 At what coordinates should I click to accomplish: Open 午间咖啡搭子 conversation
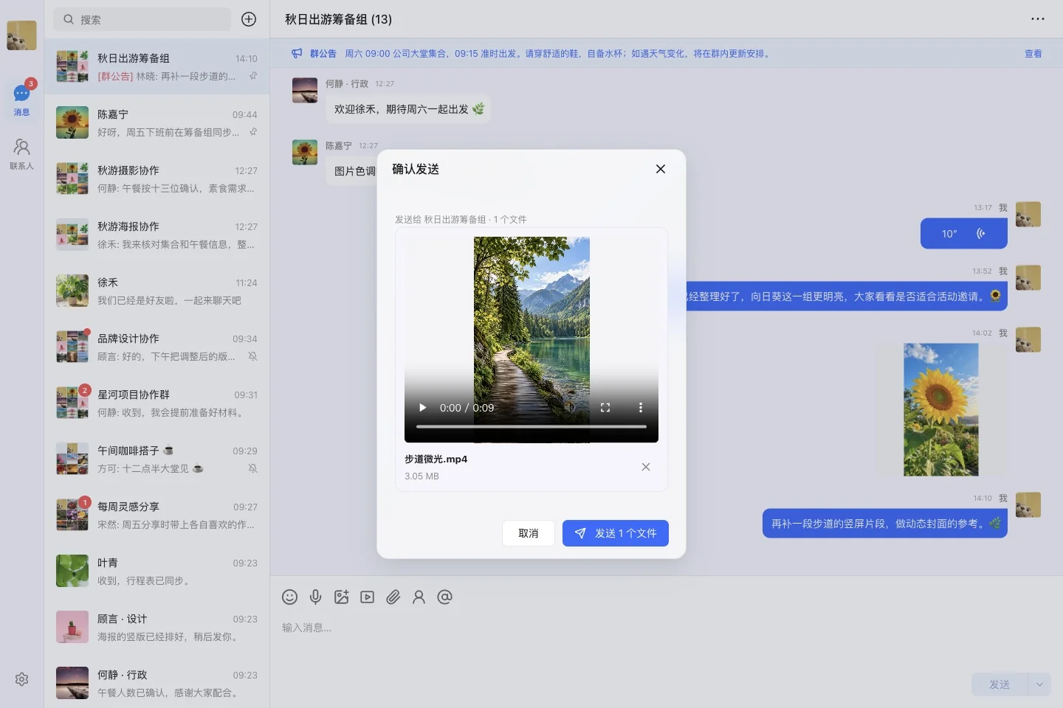[156, 459]
